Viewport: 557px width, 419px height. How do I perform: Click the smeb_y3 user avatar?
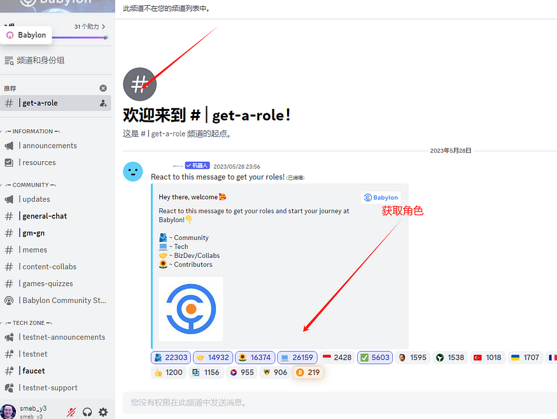(8, 412)
